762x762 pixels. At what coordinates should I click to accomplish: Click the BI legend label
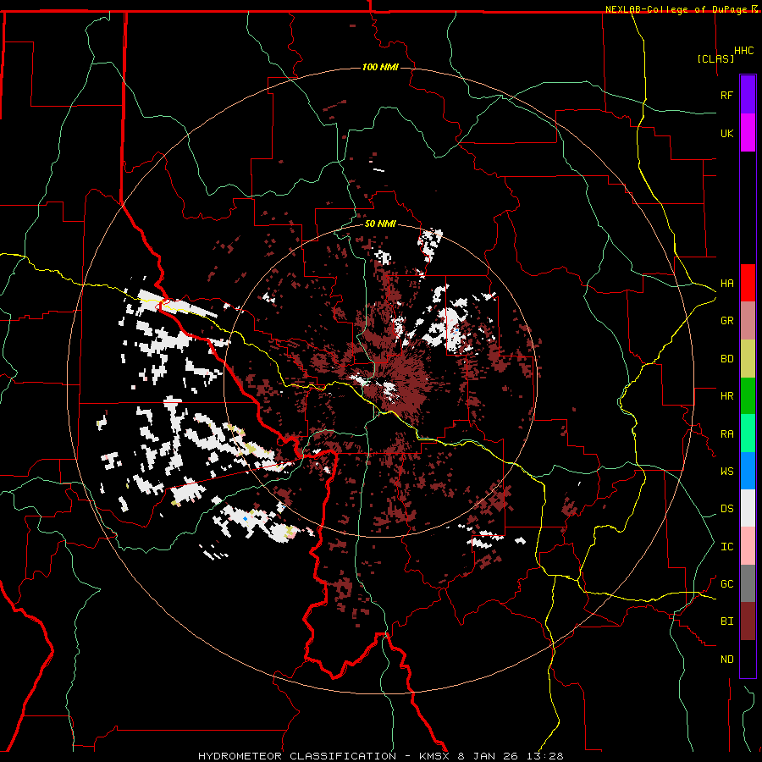click(726, 621)
